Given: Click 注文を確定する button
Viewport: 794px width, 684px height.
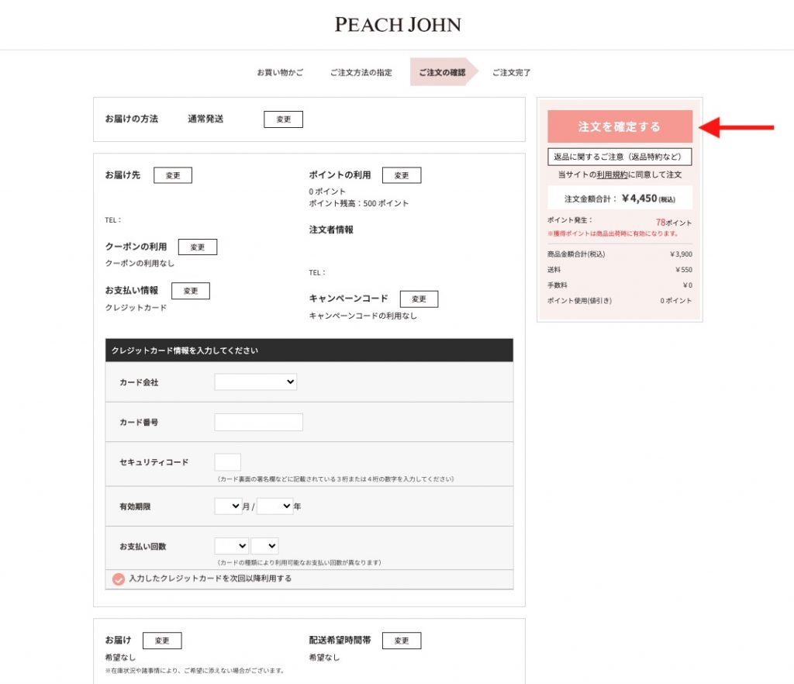Looking at the screenshot, I should (x=619, y=126).
